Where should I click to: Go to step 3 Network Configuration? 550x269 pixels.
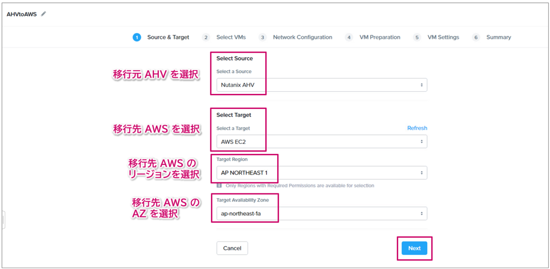[x=295, y=38]
